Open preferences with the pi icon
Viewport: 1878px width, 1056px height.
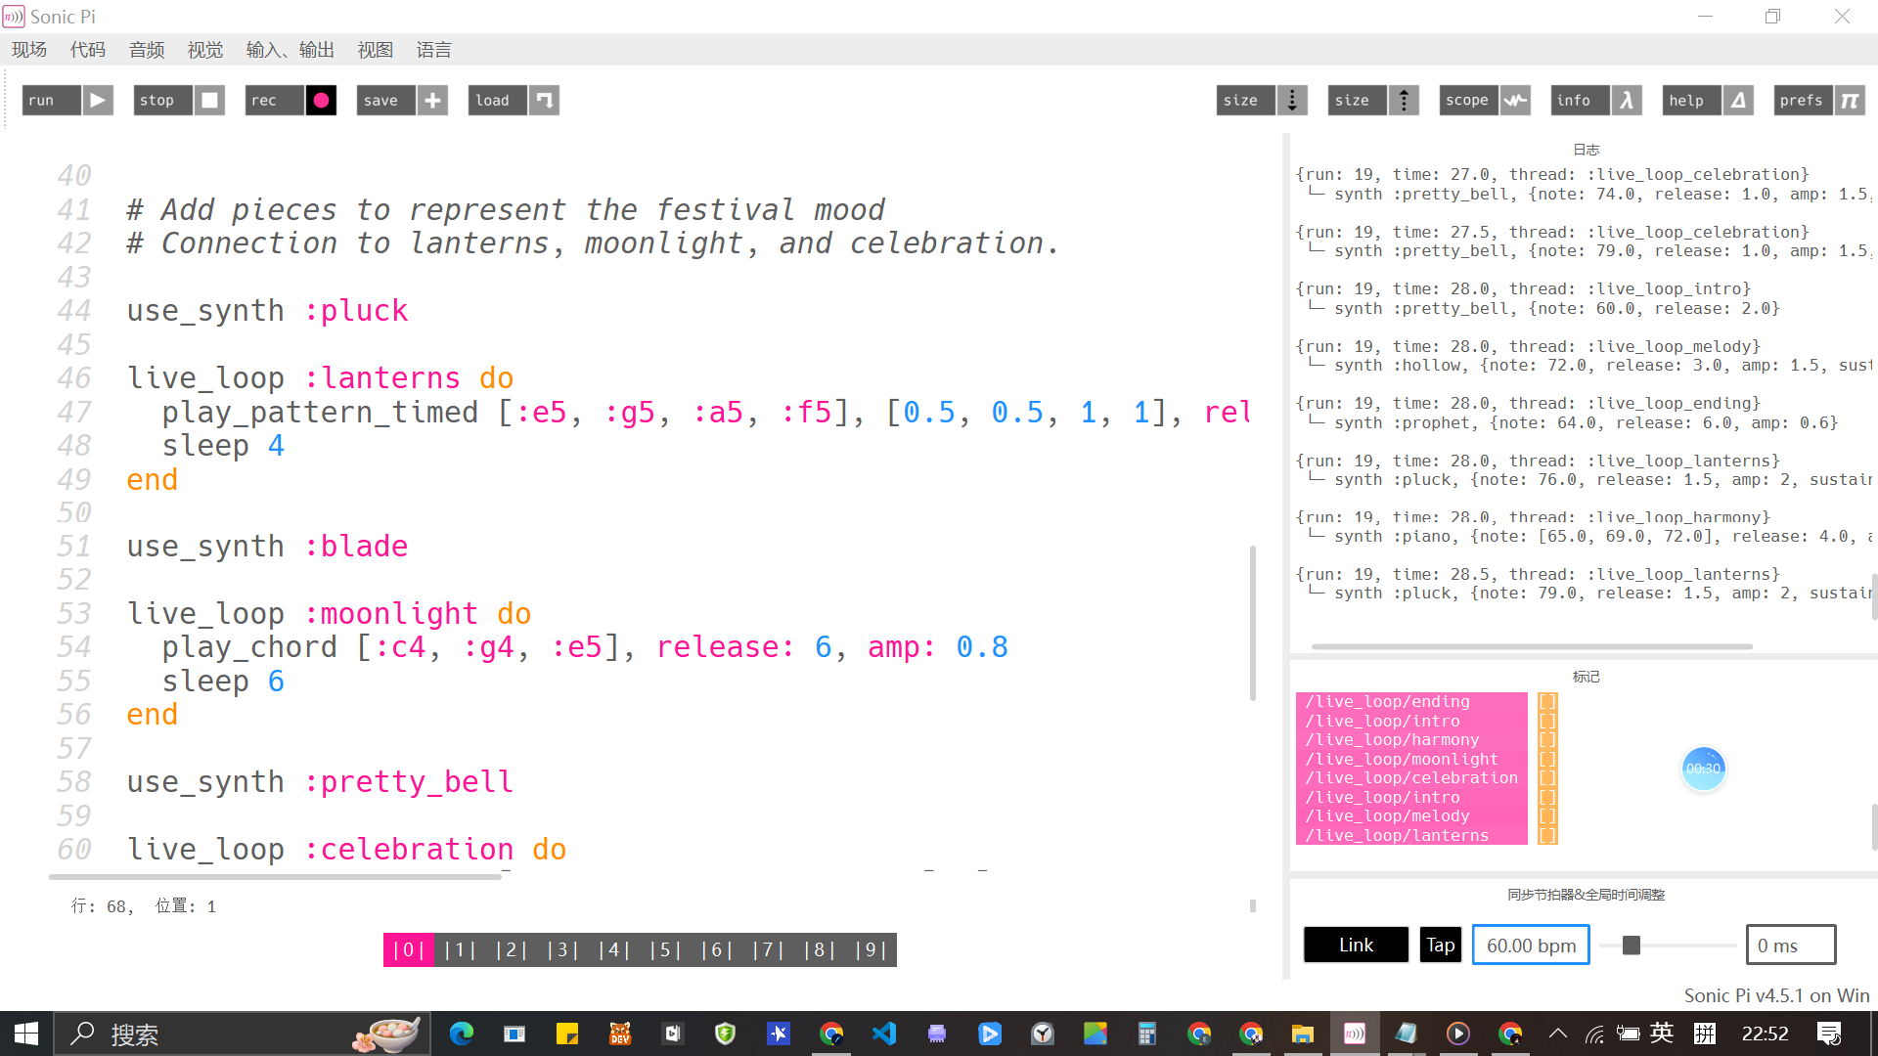pos(1849,100)
